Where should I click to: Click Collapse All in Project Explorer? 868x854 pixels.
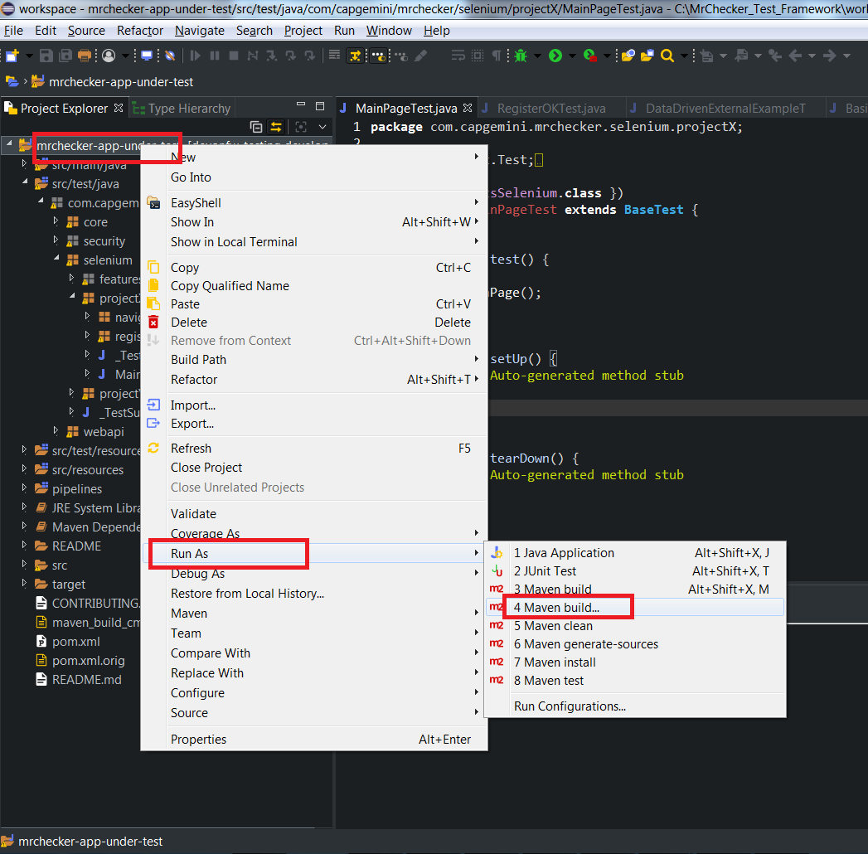coord(256,127)
